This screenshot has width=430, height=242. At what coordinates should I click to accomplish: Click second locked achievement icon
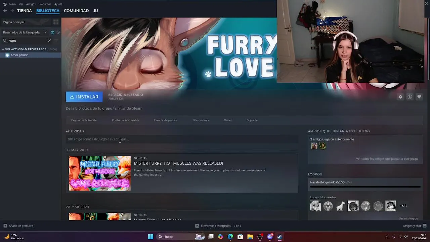328,206
